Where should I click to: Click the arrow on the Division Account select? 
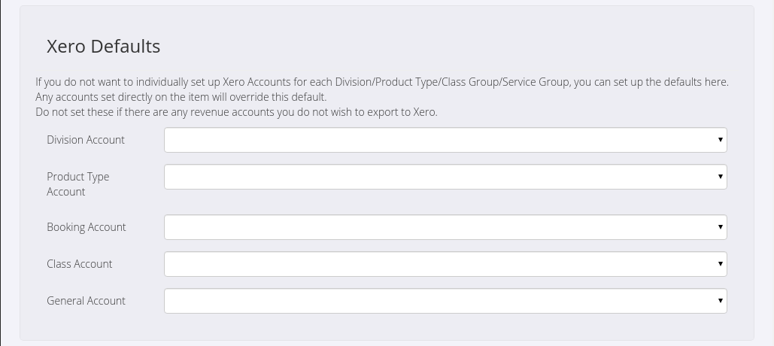720,140
